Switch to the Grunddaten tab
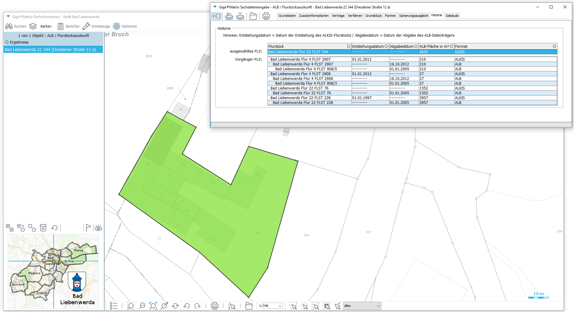The height and width of the screenshot is (312, 574). [287, 16]
